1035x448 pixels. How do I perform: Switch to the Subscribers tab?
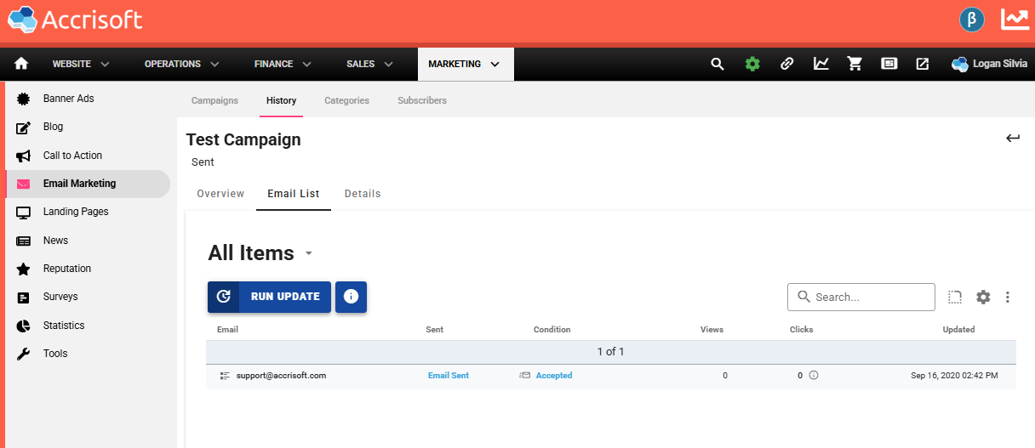(x=421, y=100)
